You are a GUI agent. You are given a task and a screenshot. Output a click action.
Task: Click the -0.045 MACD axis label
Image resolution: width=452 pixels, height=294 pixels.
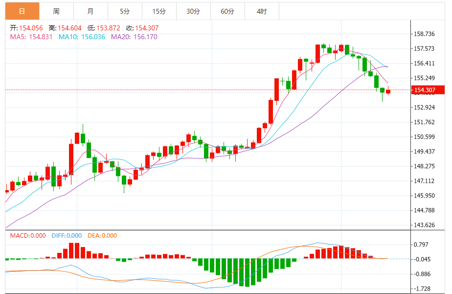422,259
